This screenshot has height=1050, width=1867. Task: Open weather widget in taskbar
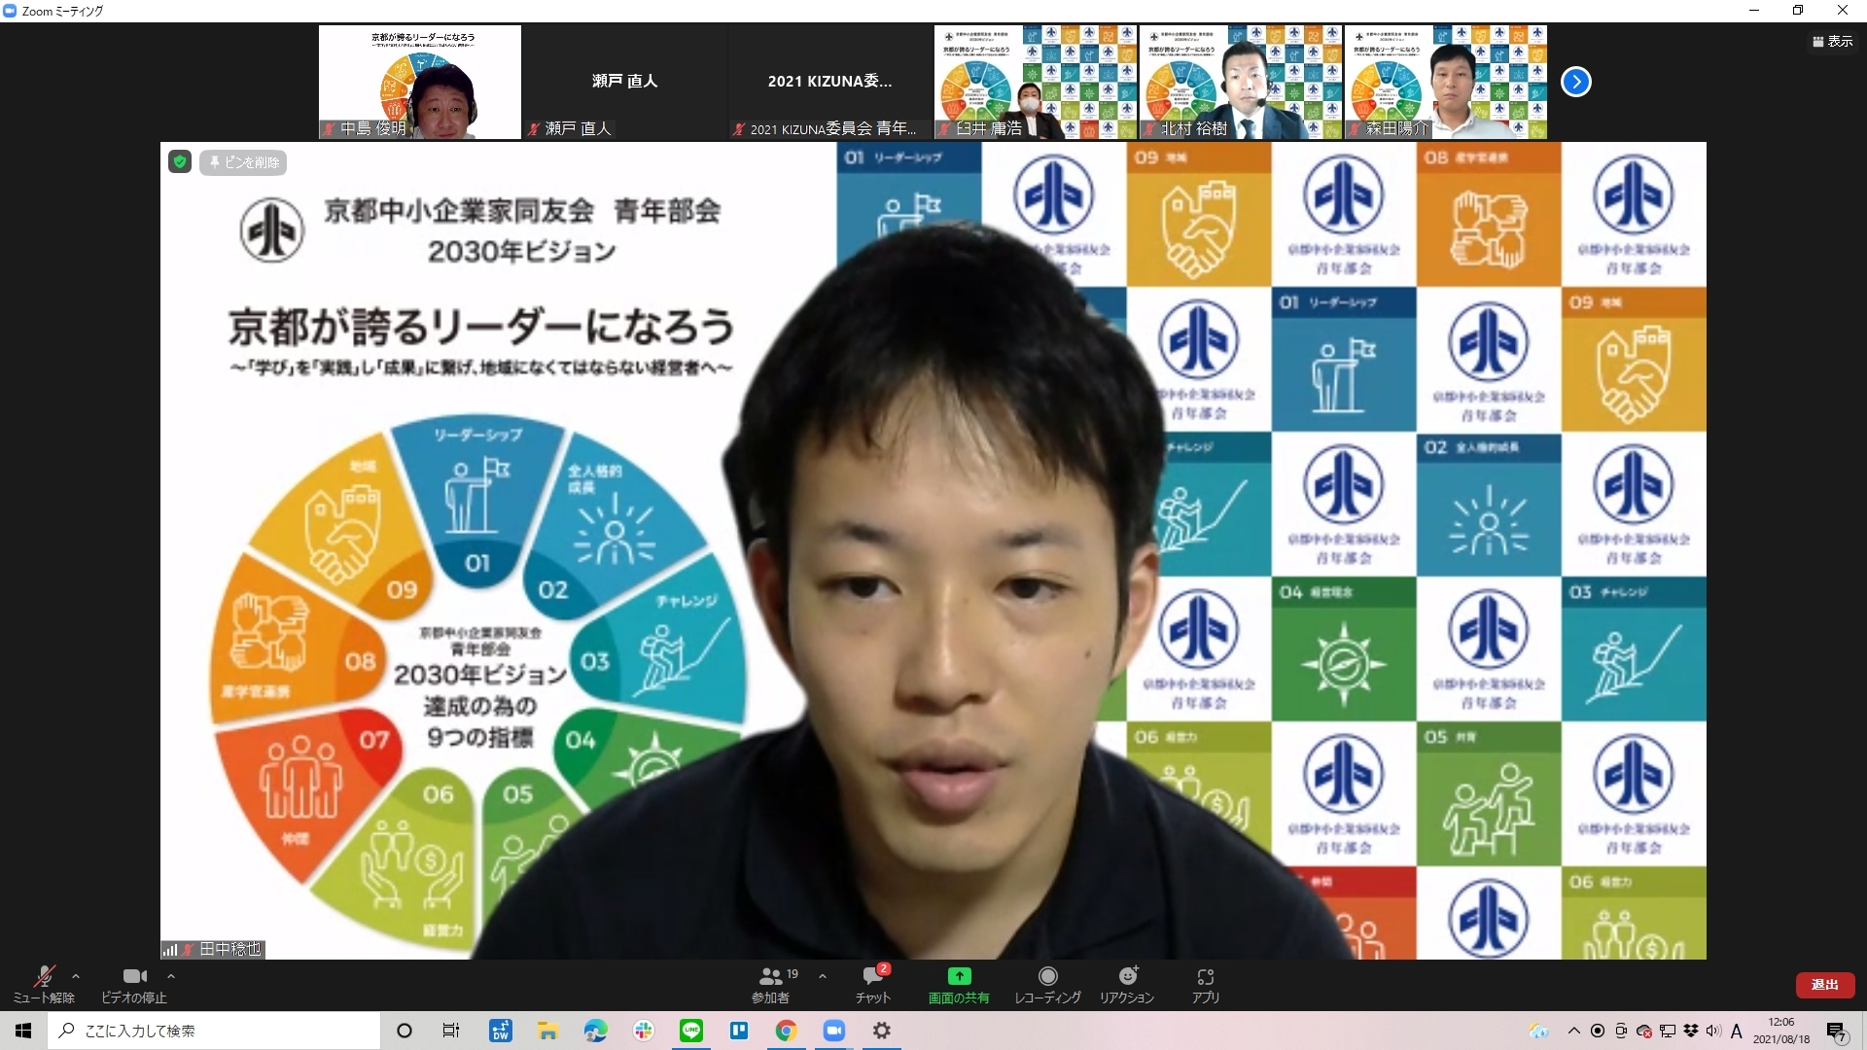(1538, 1031)
